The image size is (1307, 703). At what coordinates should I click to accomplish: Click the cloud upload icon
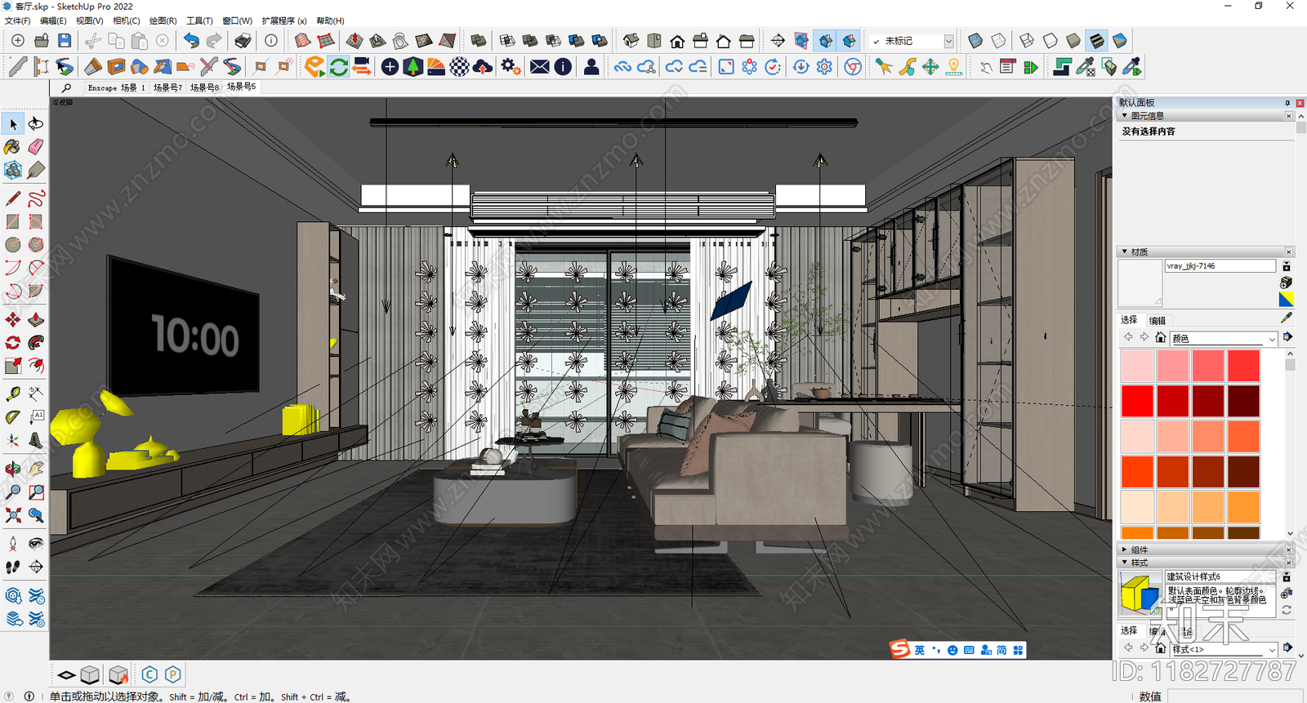click(x=483, y=67)
